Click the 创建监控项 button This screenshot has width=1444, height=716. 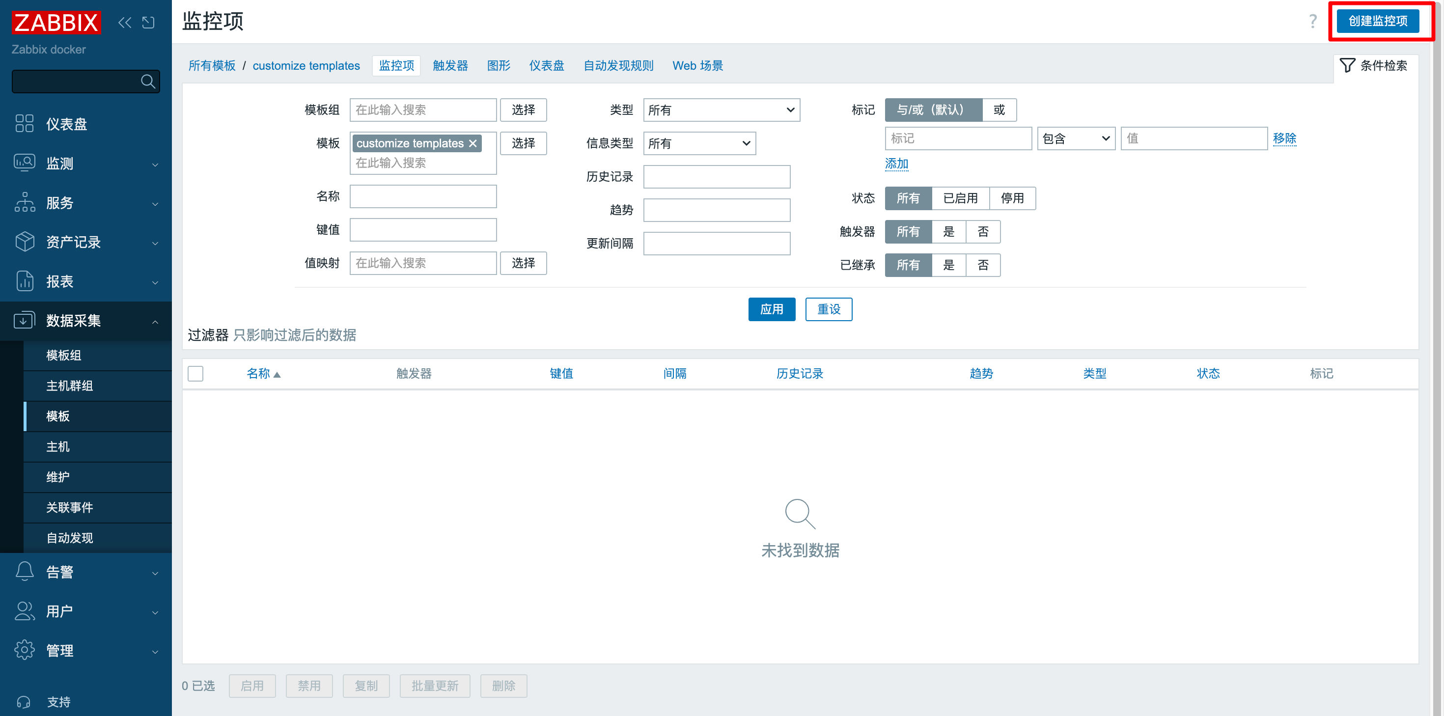pyautogui.click(x=1378, y=21)
